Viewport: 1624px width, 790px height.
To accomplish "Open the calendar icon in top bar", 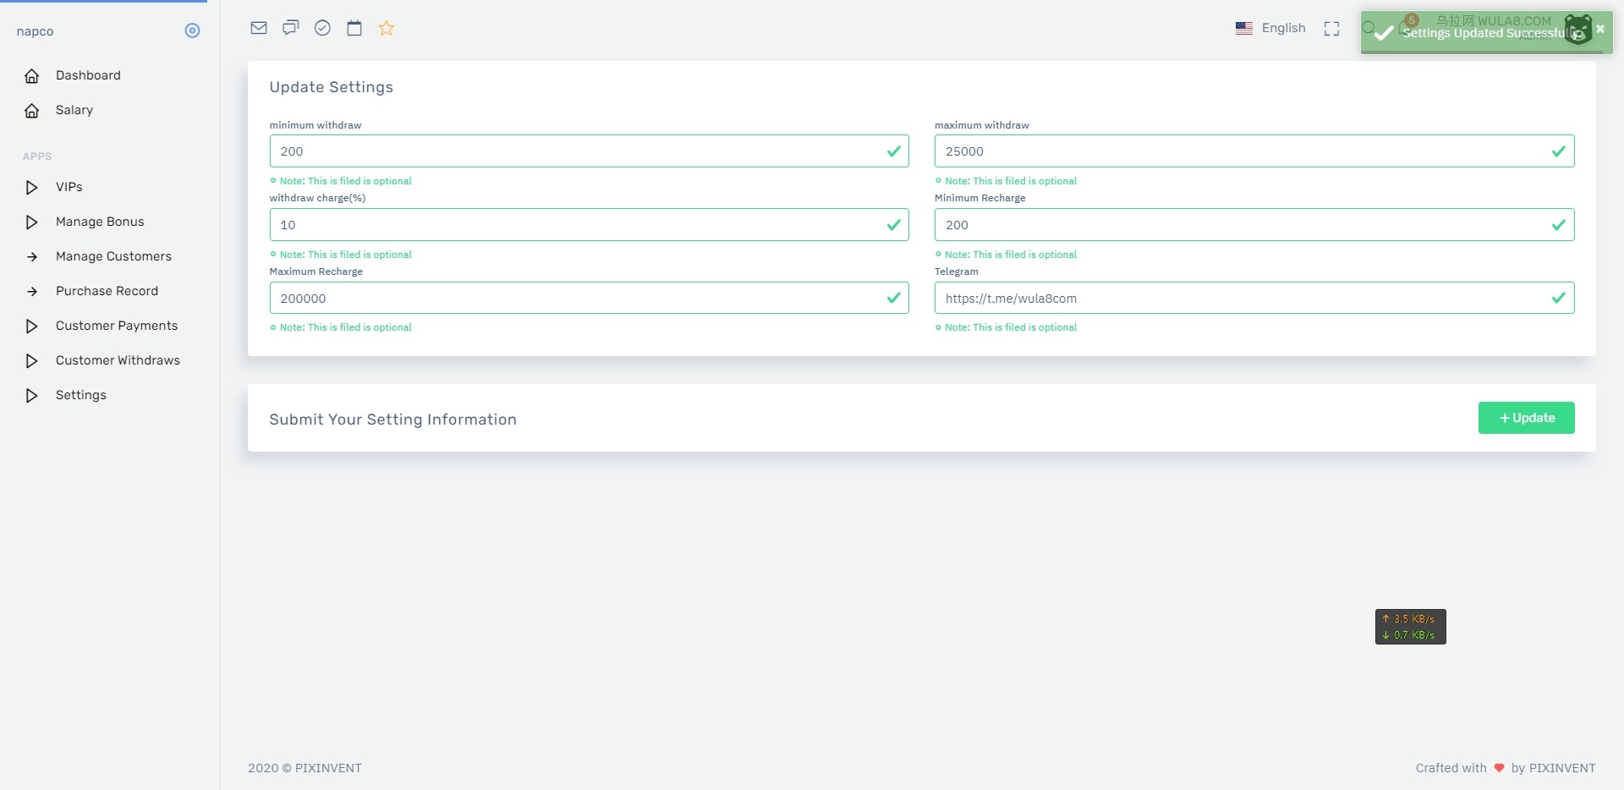I will pos(354,28).
